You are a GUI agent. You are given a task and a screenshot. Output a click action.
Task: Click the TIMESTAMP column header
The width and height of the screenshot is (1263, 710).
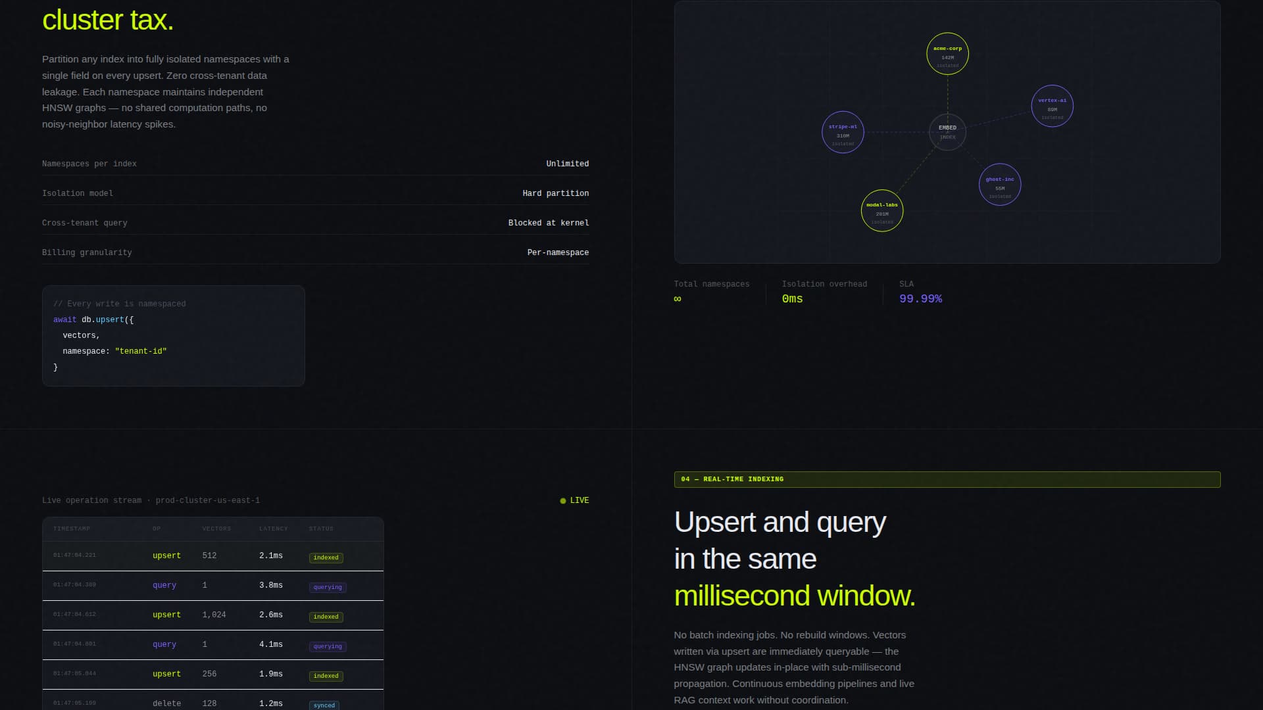pos(72,529)
